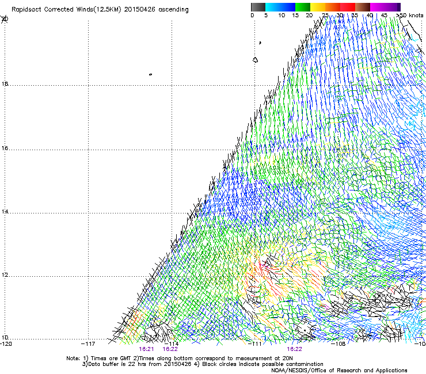Click the 'Rapidscat Corrected Winds(12.5KM)' title text
Screen dimensions: 426x374
(66, 10)
